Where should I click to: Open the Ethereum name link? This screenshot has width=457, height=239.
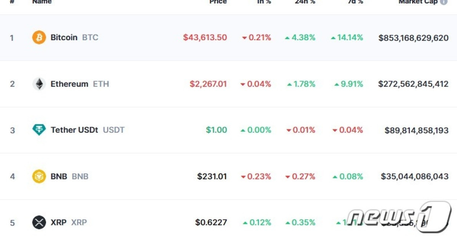pos(69,84)
